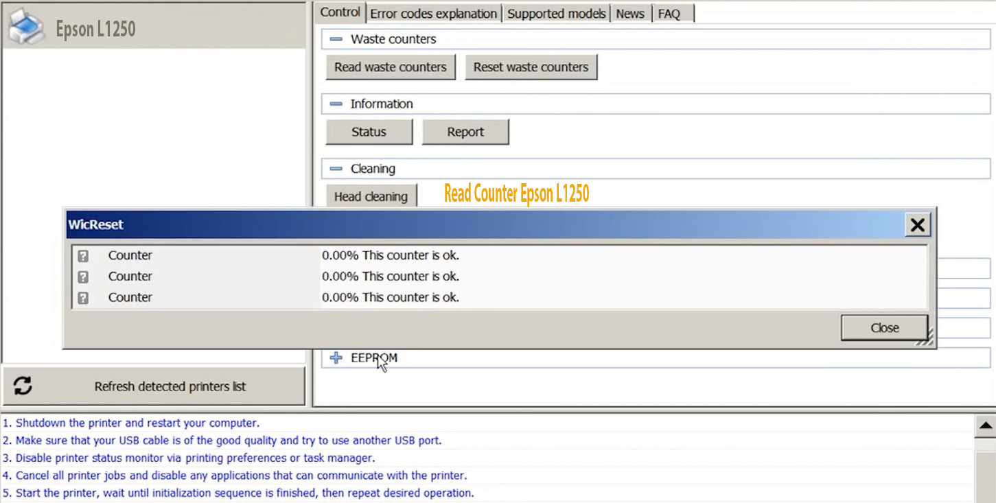Collapse the Waste counters section
The image size is (996, 503).
(x=336, y=39)
